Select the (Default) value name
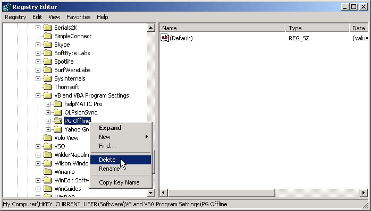Screen dimensions: 371x211 (181, 38)
